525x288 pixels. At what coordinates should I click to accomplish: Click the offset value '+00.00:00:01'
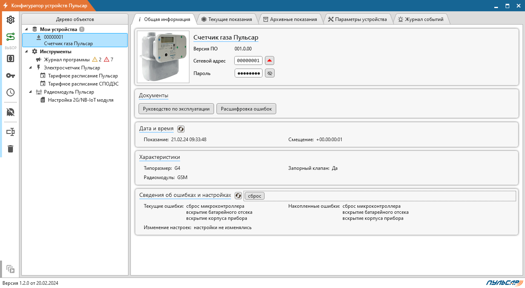tap(330, 140)
